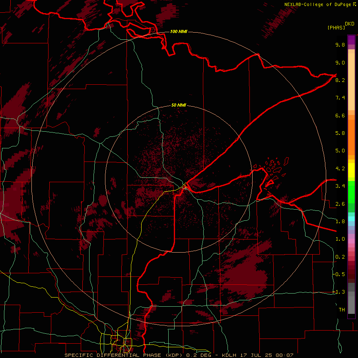Click the 8.2 scale value
The image size is (358, 358).
click(340, 80)
